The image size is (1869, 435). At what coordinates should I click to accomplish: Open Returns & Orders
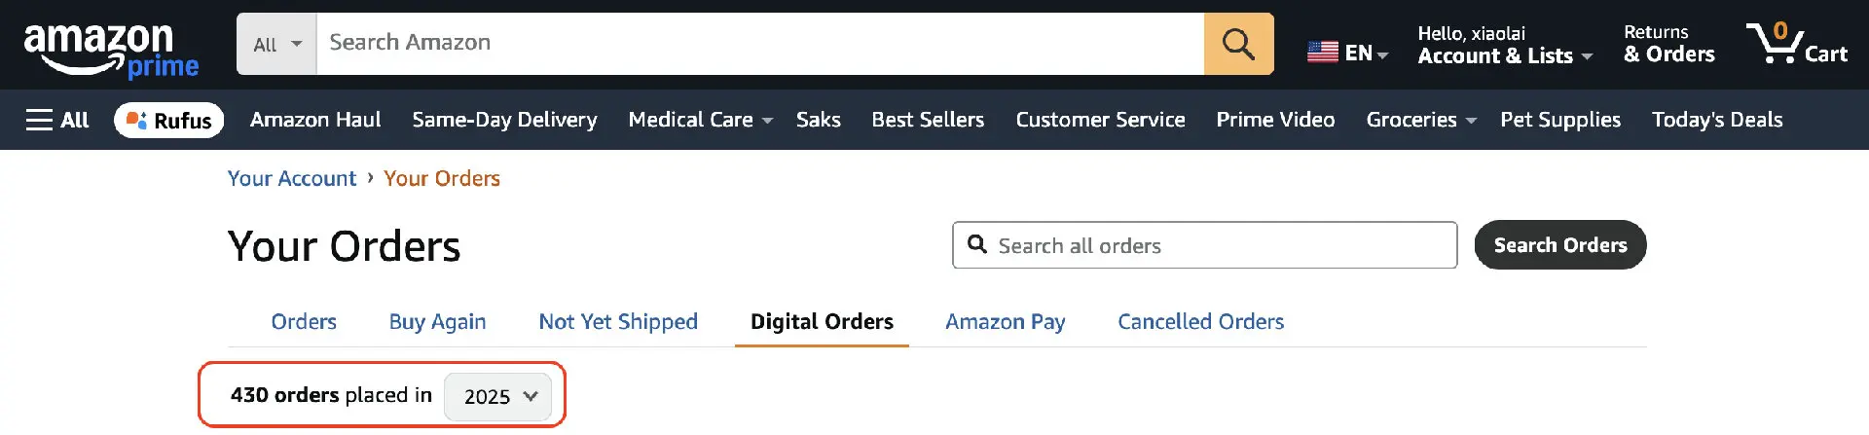[x=1668, y=45]
